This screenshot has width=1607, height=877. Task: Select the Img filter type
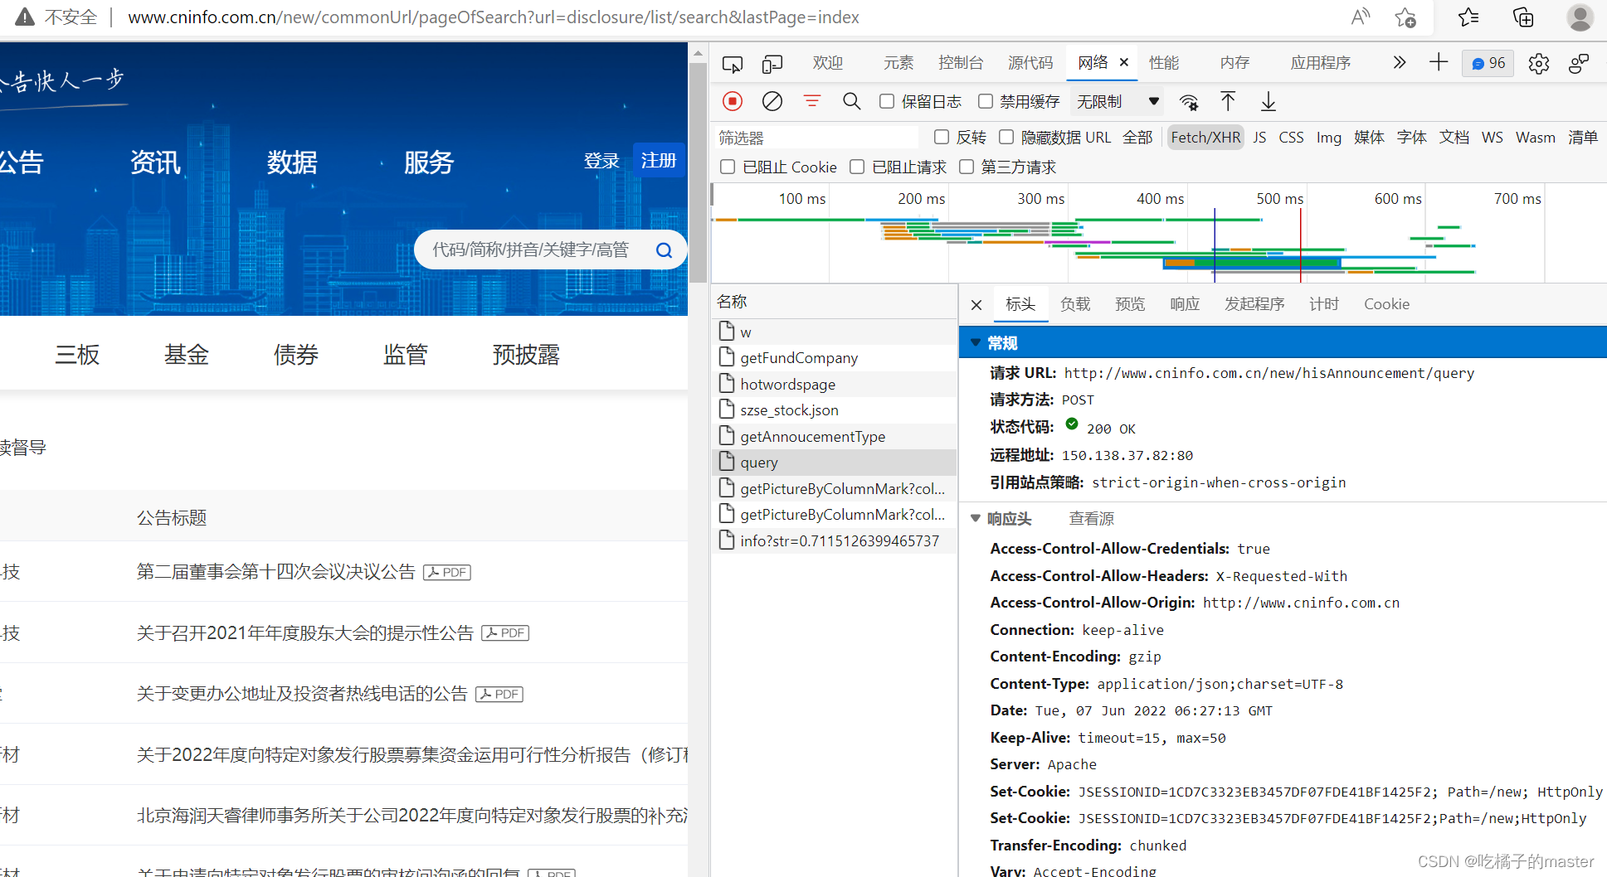(x=1328, y=138)
